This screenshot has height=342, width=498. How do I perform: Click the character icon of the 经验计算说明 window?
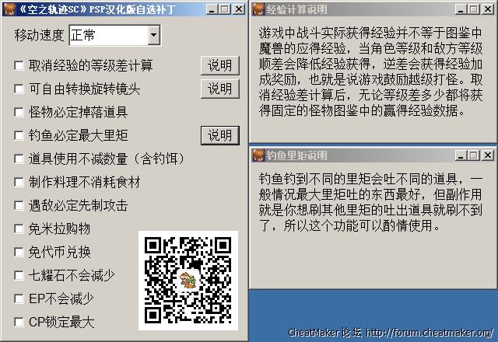pos(258,9)
